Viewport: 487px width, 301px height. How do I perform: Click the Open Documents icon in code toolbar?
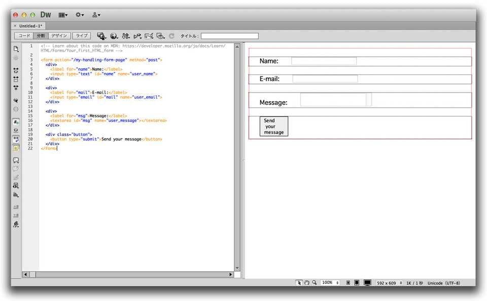[x=16, y=49]
